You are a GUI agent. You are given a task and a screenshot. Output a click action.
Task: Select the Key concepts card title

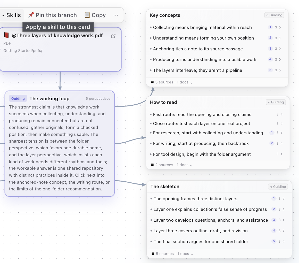click(x=165, y=15)
